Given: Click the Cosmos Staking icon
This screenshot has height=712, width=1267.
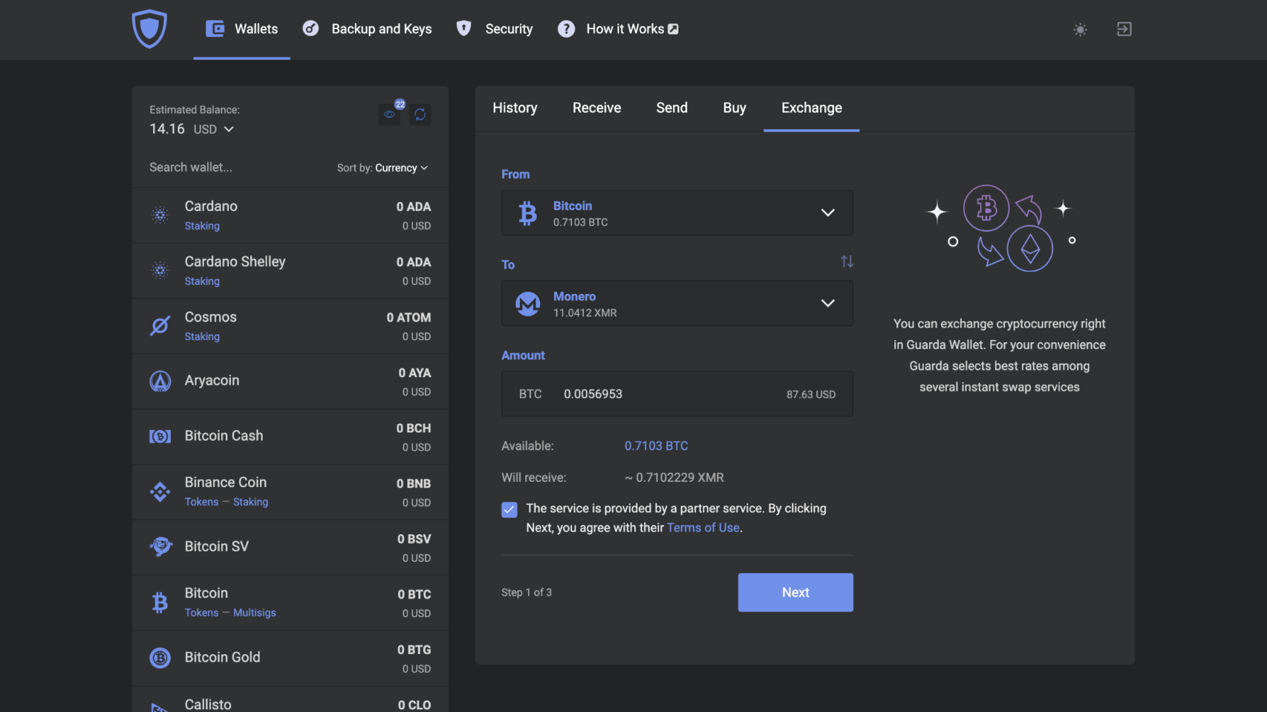Looking at the screenshot, I should click(159, 325).
